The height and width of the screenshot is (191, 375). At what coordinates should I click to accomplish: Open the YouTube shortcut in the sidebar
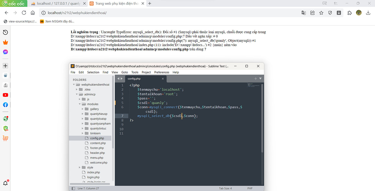pos(5,95)
